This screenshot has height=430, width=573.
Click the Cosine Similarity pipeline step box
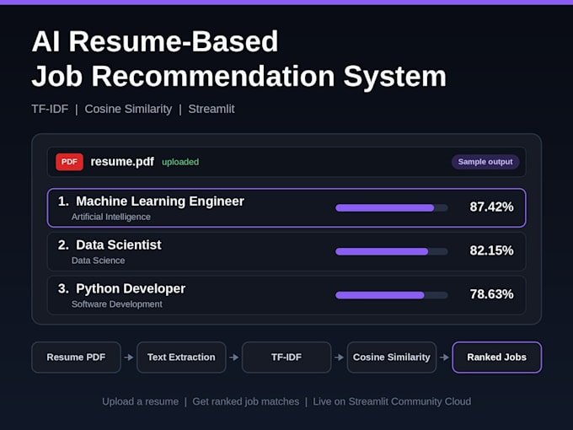[x=391, y=357]
